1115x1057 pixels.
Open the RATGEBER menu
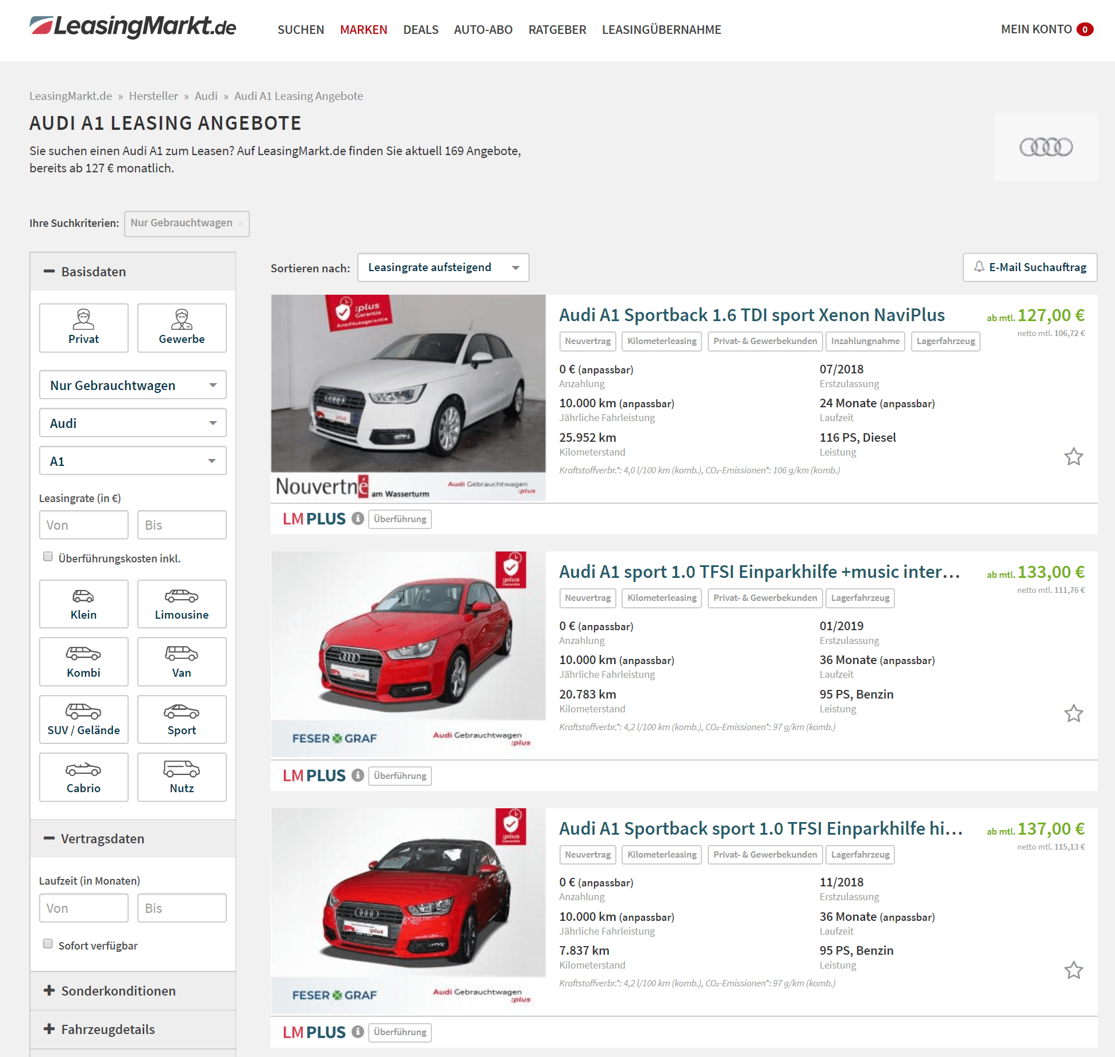tap(557, 29)
